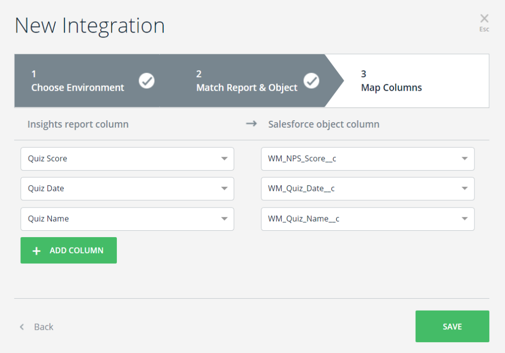Click the Match Report & Object checkmark icon

311,80
